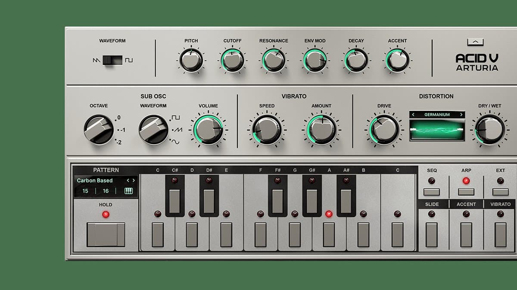Select previous distortion type with left arrow
517x290 pixels.
click(413, 115)
